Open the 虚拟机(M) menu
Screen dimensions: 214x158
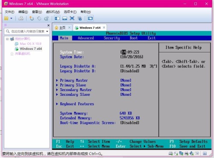coord(53,12)
